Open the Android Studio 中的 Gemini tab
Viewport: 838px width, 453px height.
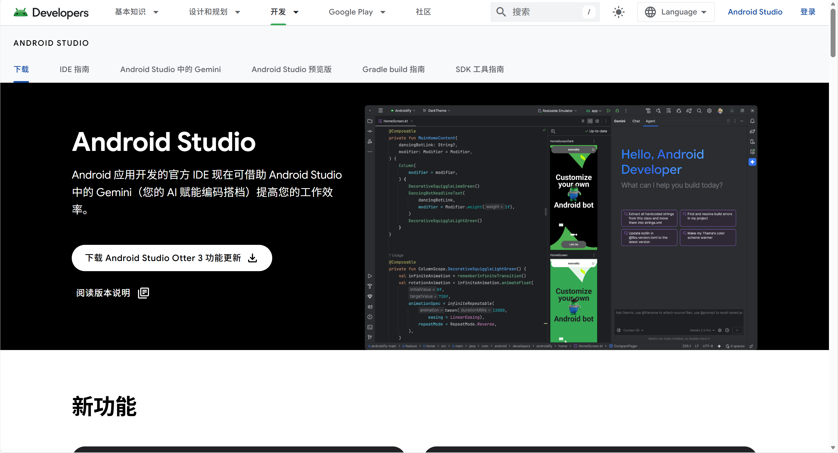pos(170,69)
